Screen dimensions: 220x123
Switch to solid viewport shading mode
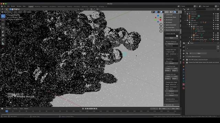[171, 12]
